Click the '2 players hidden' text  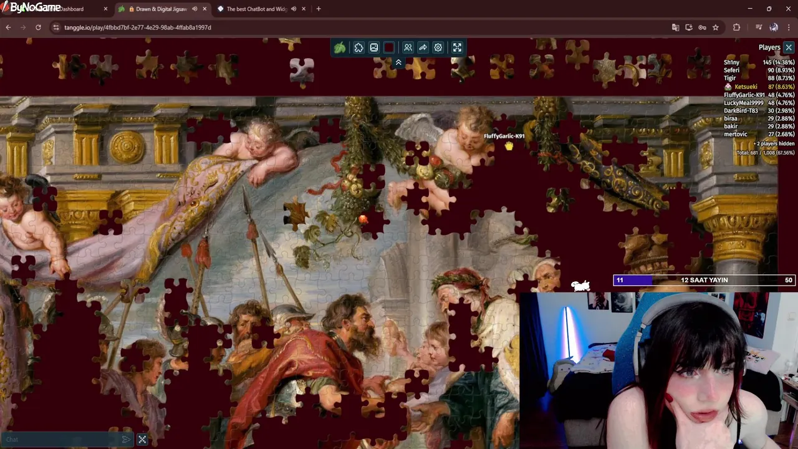pos(774,144)
